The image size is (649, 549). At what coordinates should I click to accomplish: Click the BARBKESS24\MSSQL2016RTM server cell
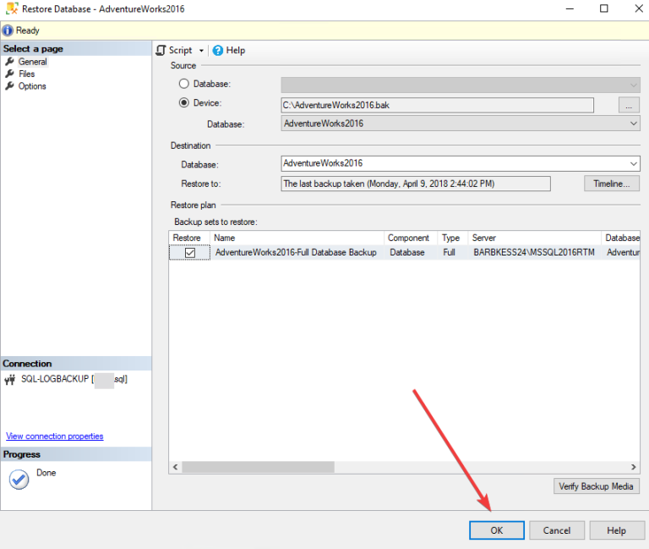[534, 252]
